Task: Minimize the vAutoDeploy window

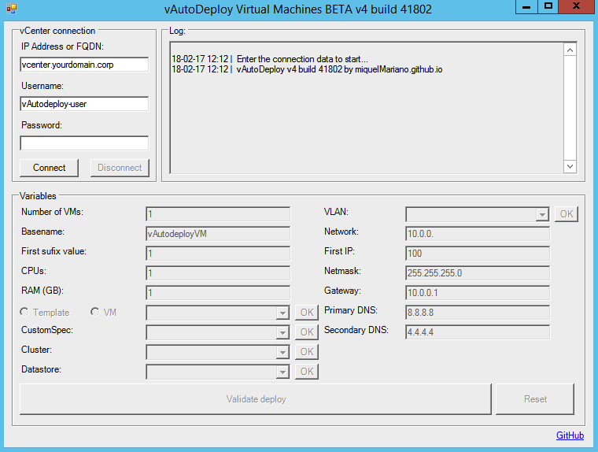Action: pyautogui.click(x=526, y=6)
